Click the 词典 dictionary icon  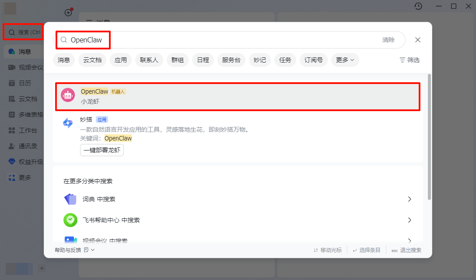tap(70, 199)
